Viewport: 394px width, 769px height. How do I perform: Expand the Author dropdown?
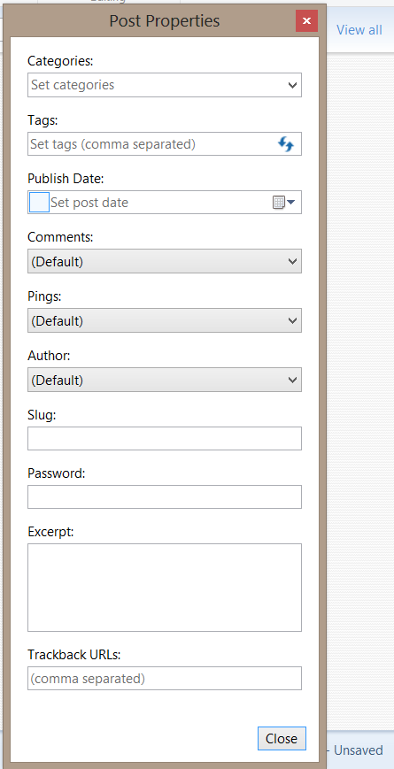pyautogui.click(x=165, y=381)
